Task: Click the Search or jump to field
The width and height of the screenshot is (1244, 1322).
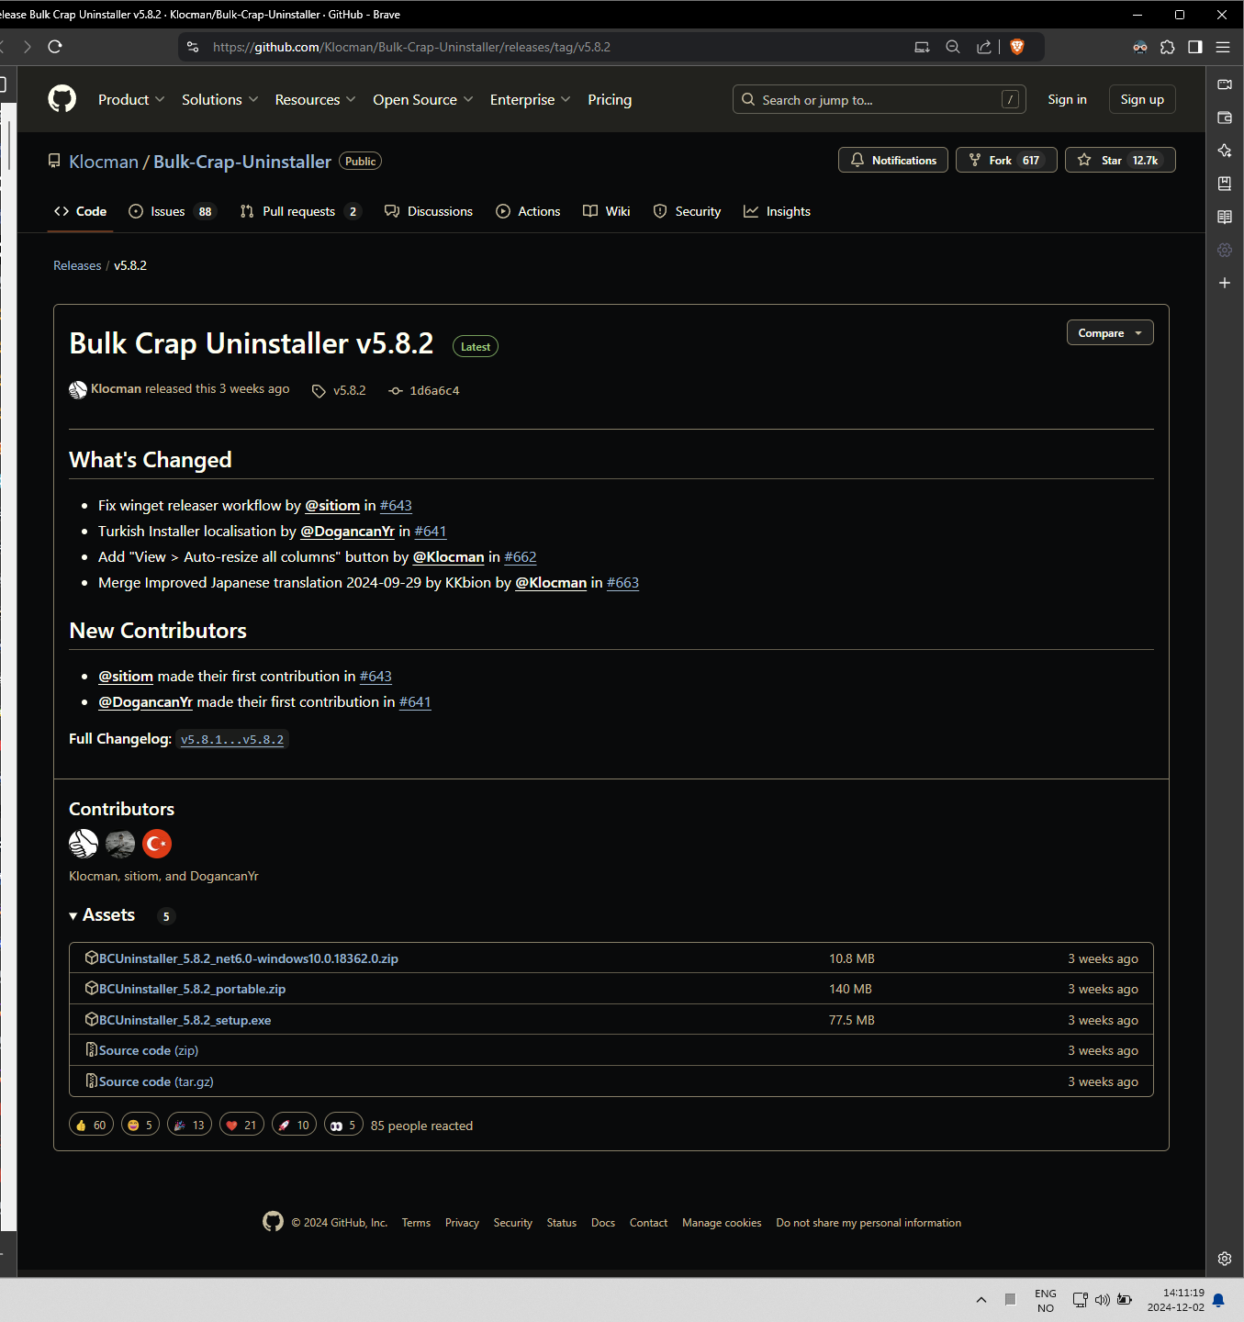Action: (x=879, y=99)
